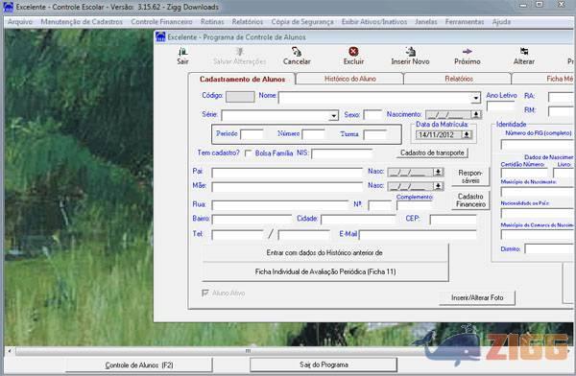Click the first Tel input field
This screenshot has height=376, width=576.
(238, 235)
